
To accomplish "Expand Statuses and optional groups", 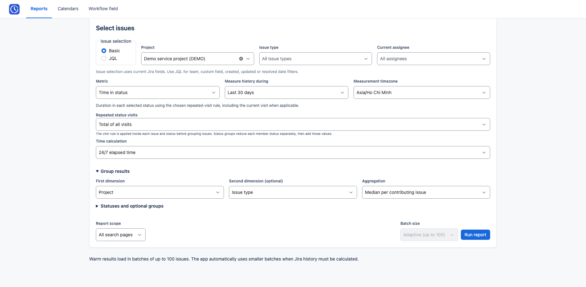I will pyautogui.click(x=130, y=206).
